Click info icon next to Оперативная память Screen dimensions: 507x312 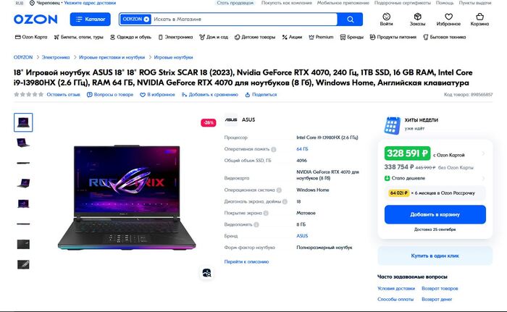point(274,149)
